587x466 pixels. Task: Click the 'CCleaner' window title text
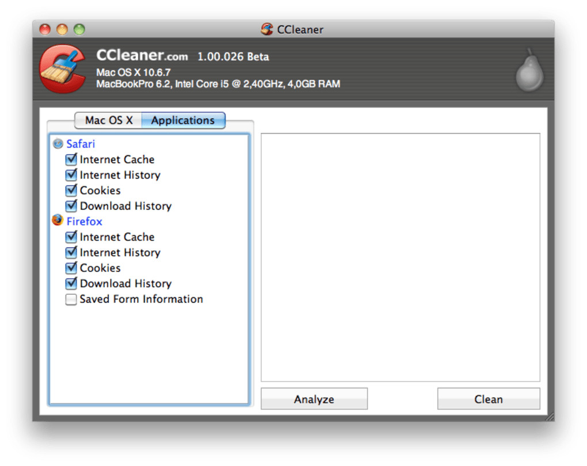300,29
